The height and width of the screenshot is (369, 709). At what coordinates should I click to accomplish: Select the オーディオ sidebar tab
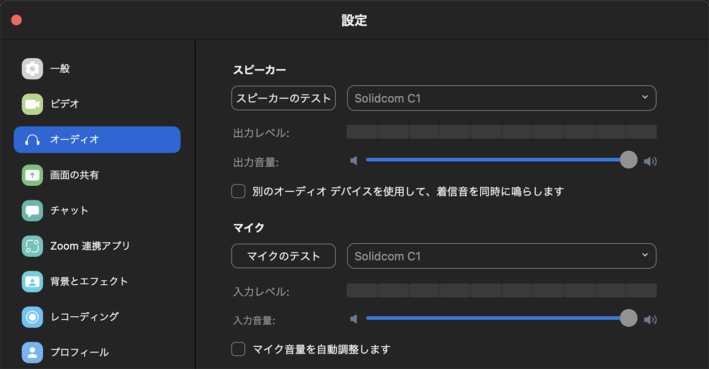click(x=97, y=140)
